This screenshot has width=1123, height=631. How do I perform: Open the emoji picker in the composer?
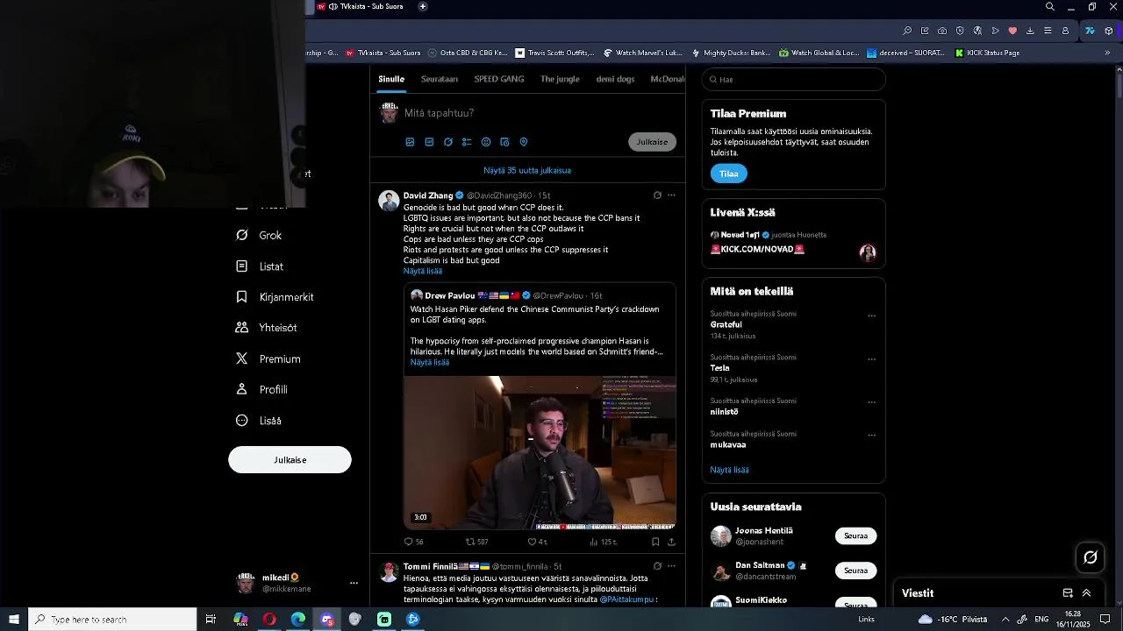click(486, 142)
